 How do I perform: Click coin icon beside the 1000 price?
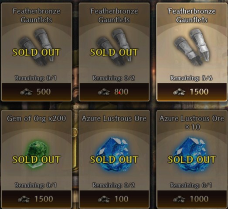click(x=179, y=199)
